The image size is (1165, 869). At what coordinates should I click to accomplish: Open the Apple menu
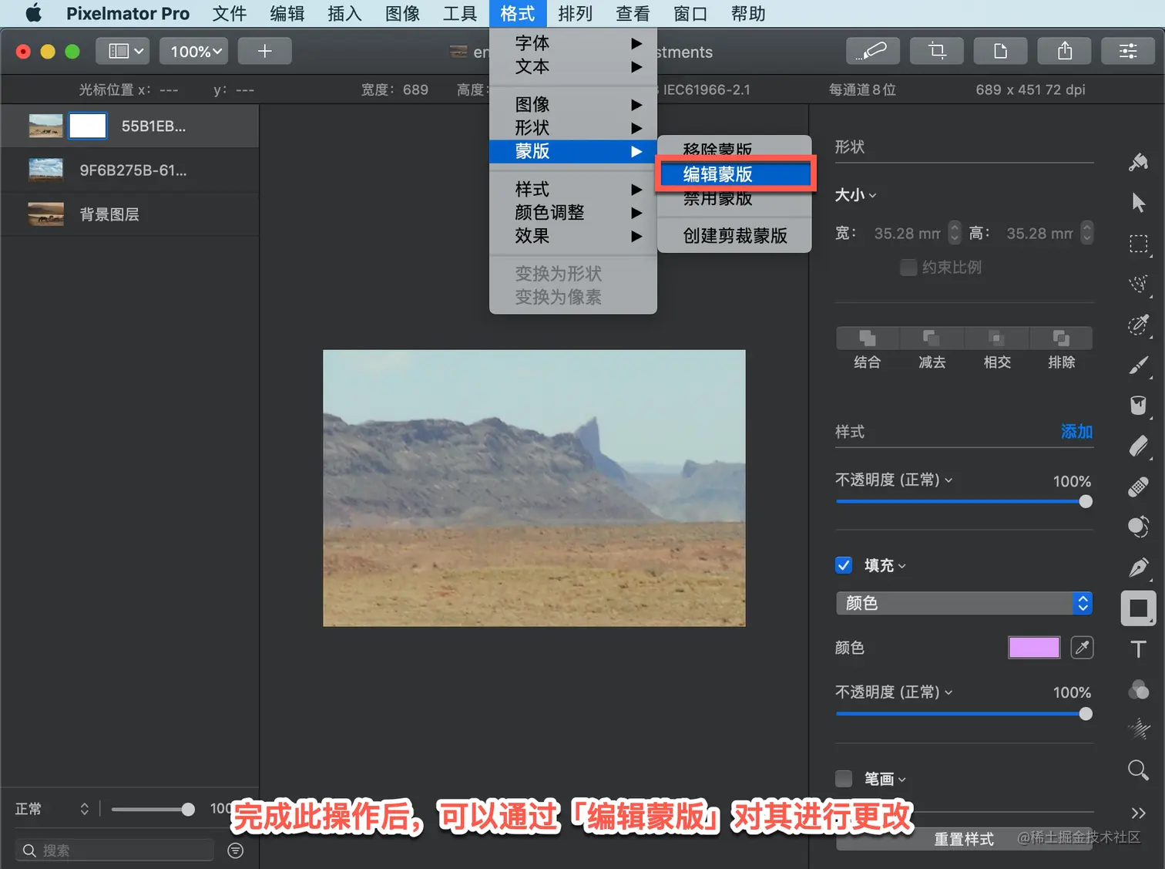tap(34, 14)
